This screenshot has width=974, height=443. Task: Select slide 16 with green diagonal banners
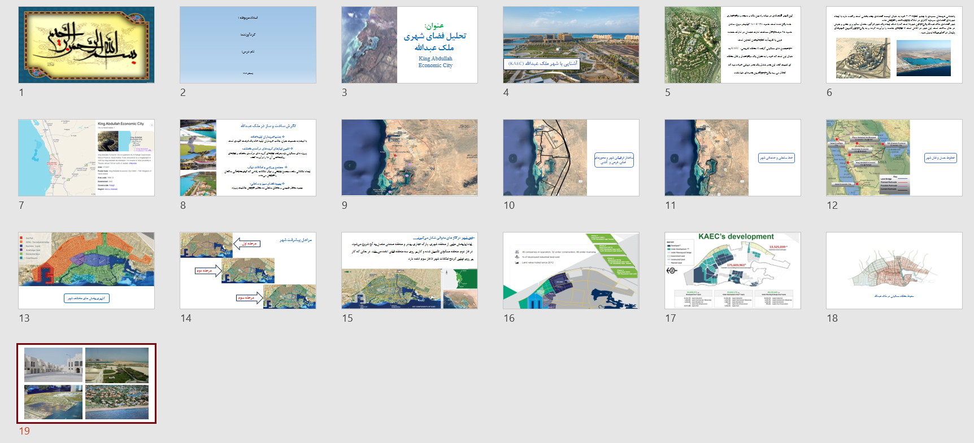pos(571,271)
